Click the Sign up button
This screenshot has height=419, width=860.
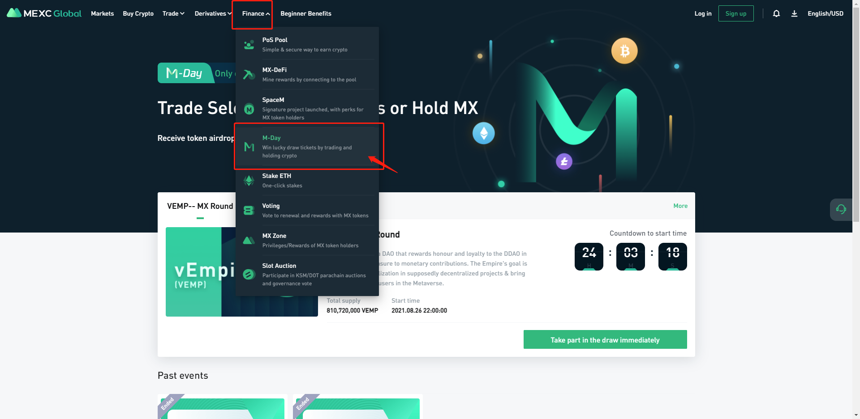click(x=736, y=13)
